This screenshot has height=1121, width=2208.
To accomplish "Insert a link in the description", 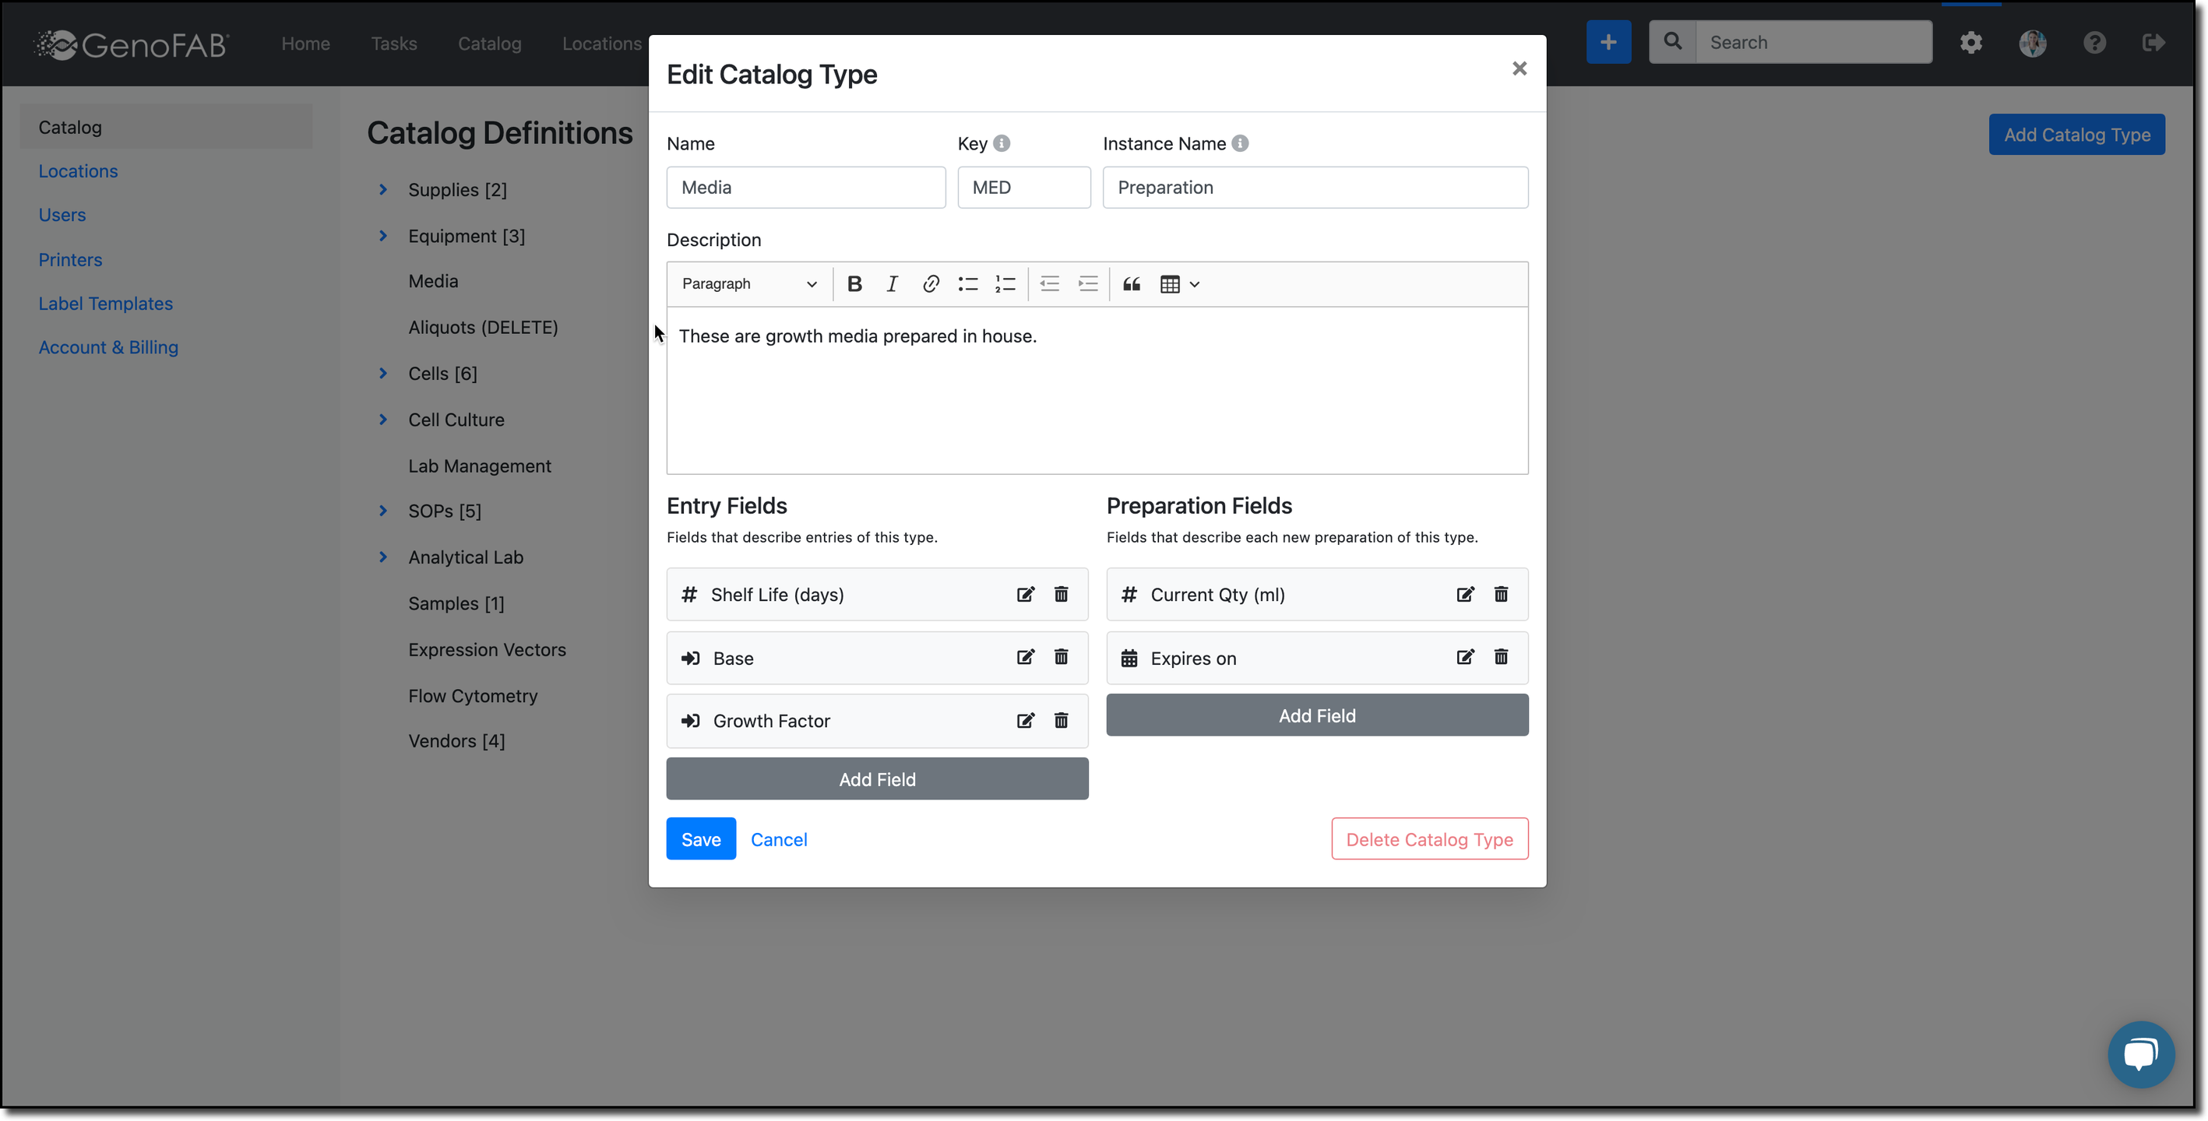I will (930, 283).
